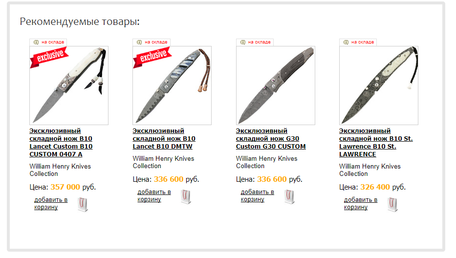Click stock info icon above second knife
Image resolution: width=456 pixels, height=258 pixels.
pyautogui.click(x=139, y=42)
